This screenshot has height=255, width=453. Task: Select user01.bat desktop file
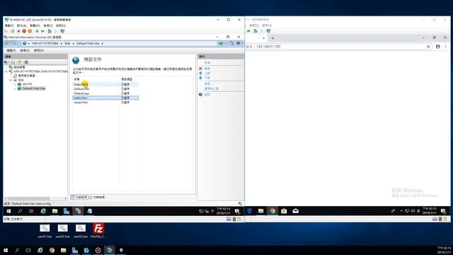[45, 231]
